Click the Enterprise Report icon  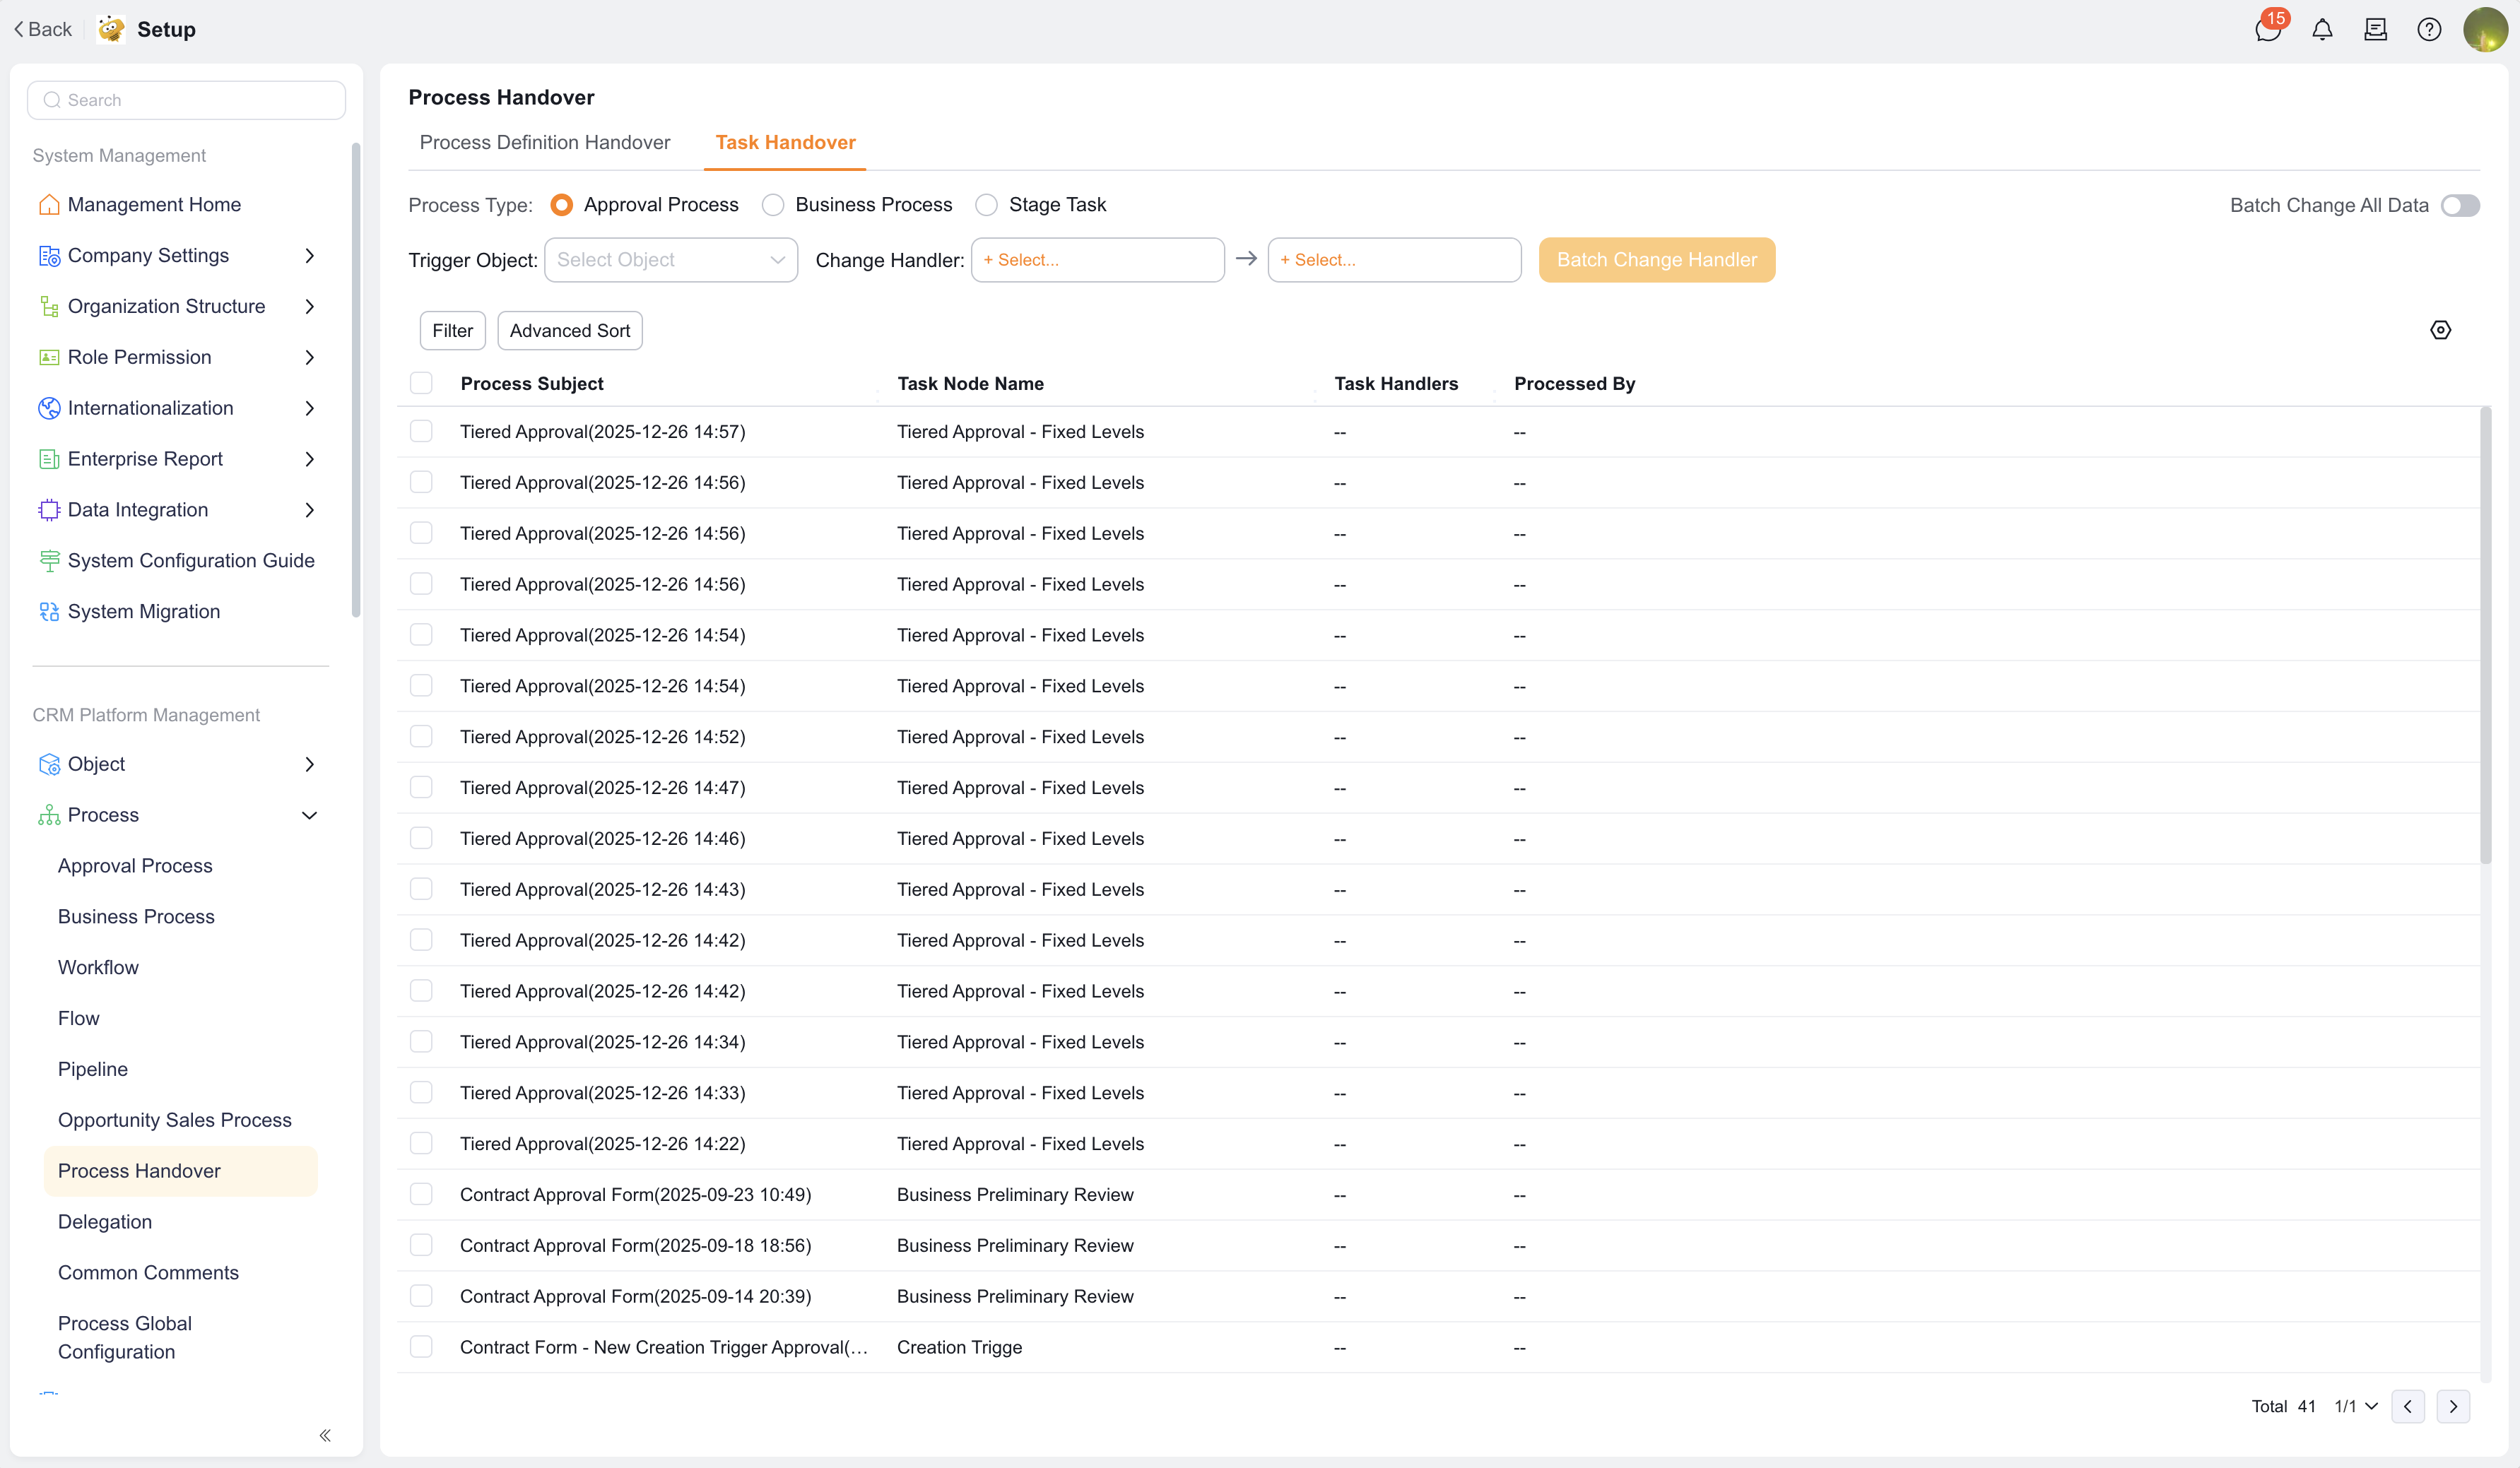[49, 459]
